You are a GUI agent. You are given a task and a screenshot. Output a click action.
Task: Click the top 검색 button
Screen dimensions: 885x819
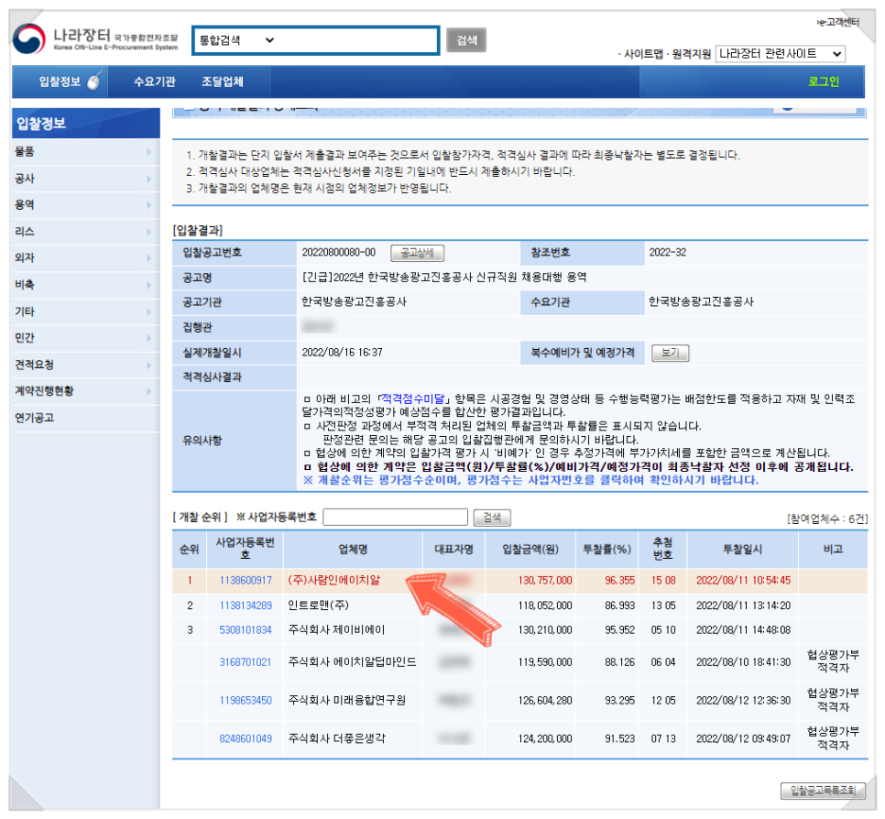click(466, 40)
